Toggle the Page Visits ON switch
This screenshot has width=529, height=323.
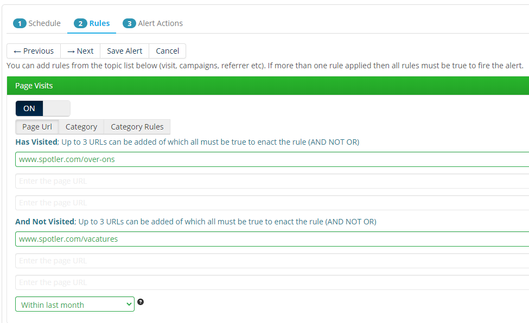click(43, 108)
